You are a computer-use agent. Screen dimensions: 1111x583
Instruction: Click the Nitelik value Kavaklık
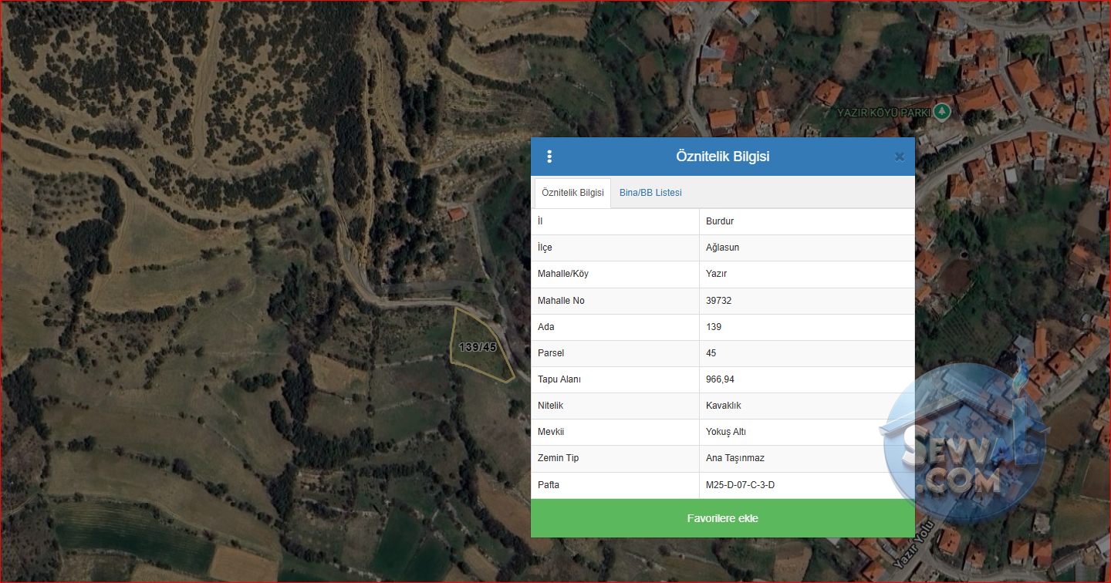[724, 406]
